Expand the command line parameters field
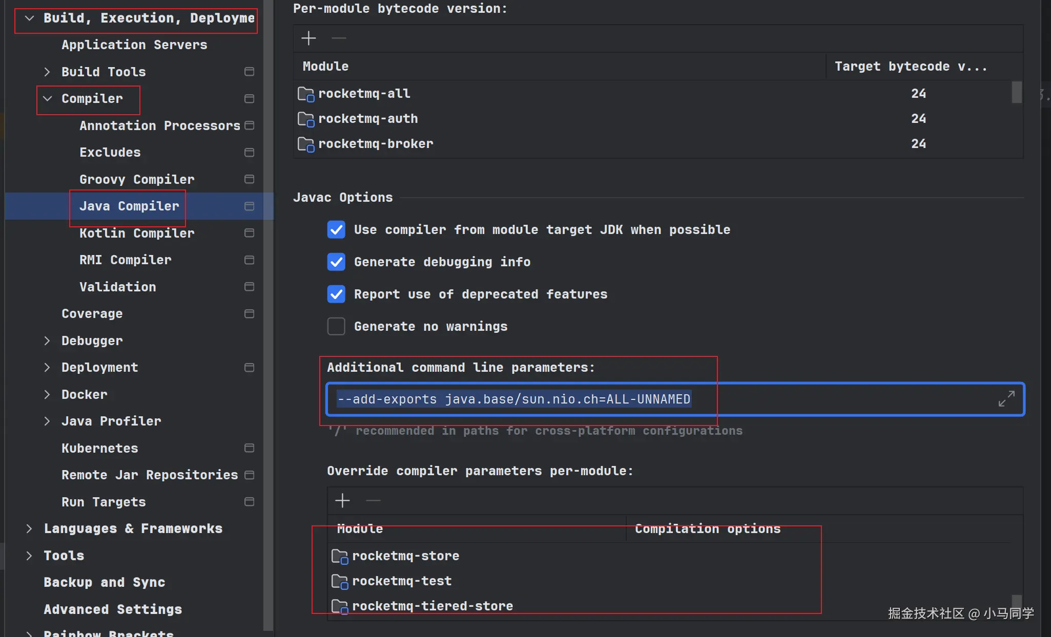The height and width of the screenshot is (637, 1051). click(1006, 399)
